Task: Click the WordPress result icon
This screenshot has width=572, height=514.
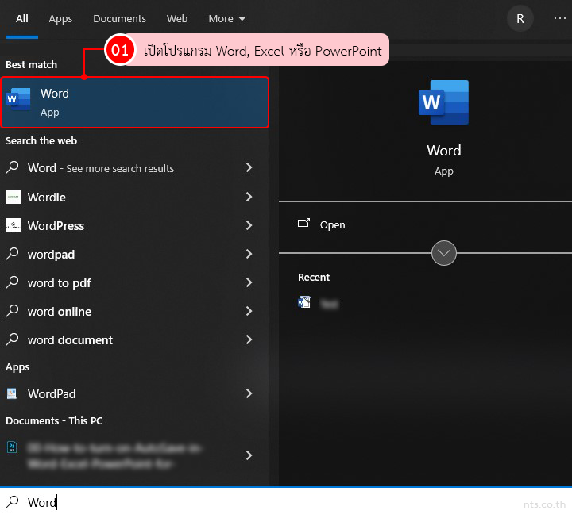Action: point(13,225)
